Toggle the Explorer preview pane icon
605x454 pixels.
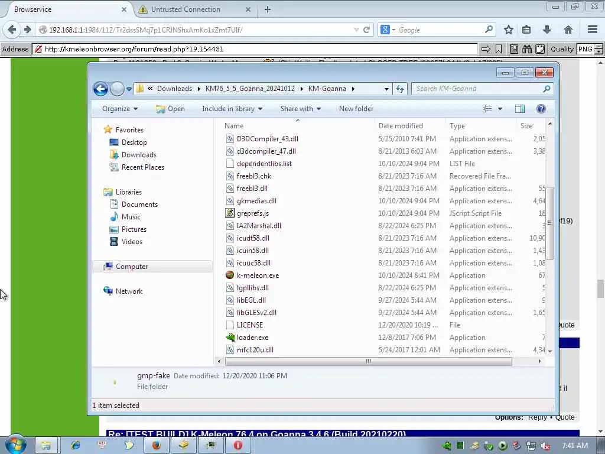[x=520, y=109]
